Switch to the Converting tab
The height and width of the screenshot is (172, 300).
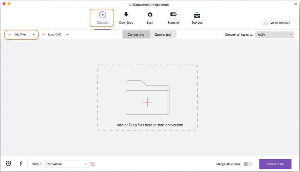click(136, 35)
